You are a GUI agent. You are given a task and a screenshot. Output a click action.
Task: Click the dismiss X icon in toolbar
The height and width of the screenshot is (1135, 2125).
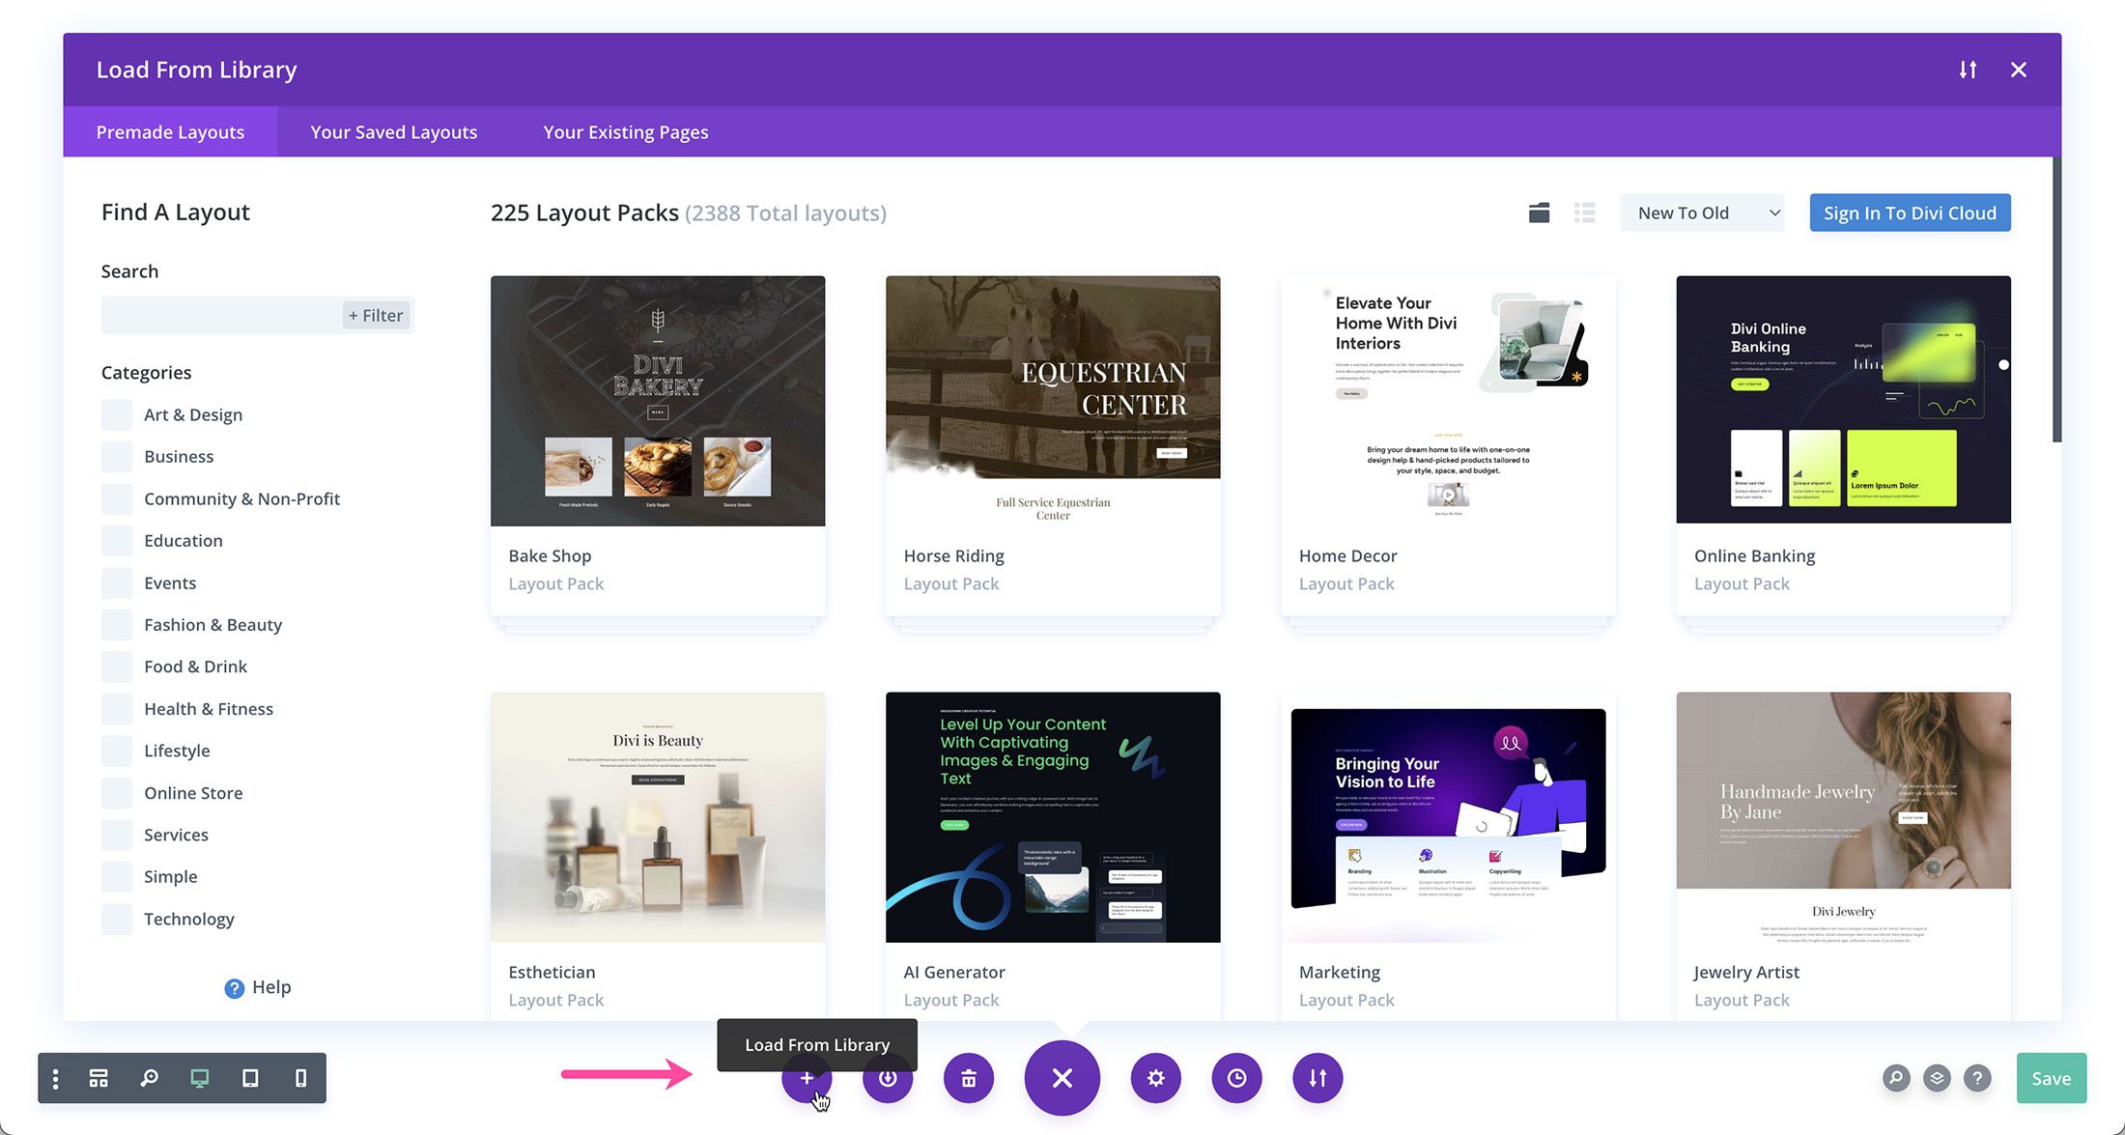click(x=1062, y=1077)
